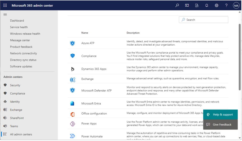Open the SharePoint admin center

tap(17, 118)
